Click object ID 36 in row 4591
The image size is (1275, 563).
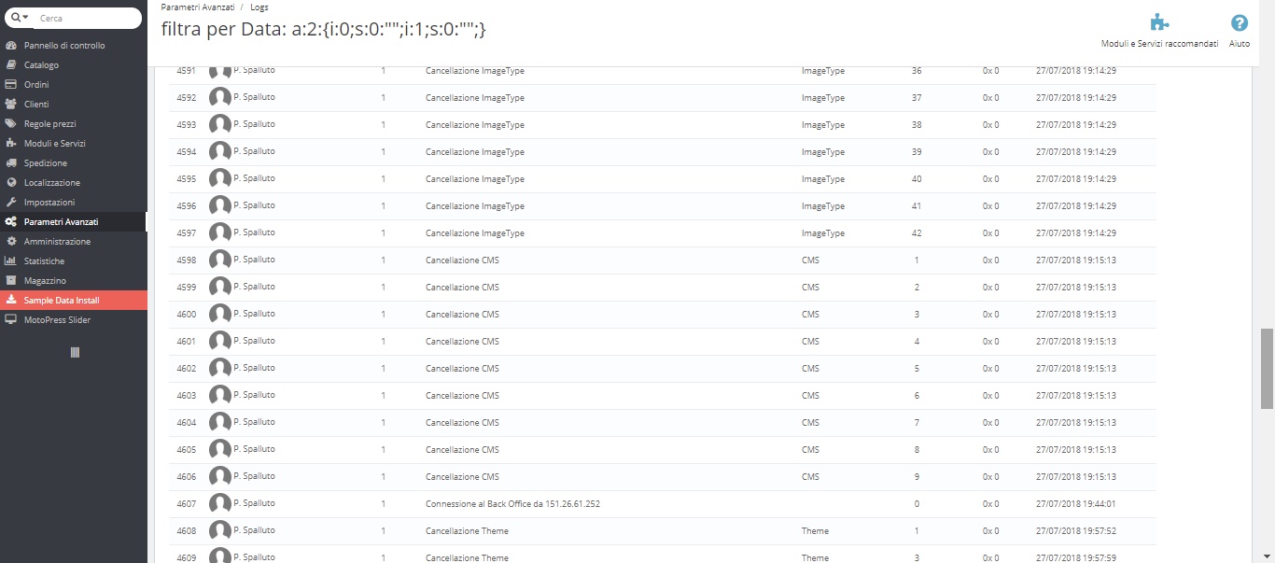coord(917,71)
